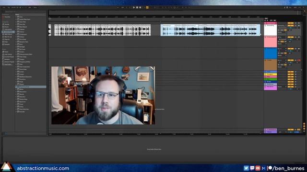The width and height of the screenshot is (307, 172).
Task: Select the highlighted blue audio clip
Action: (x=210, y=30)
